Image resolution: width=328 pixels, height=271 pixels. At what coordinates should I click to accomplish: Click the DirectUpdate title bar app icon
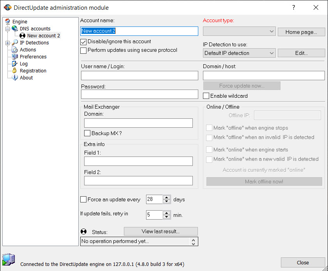click(7, 7)
